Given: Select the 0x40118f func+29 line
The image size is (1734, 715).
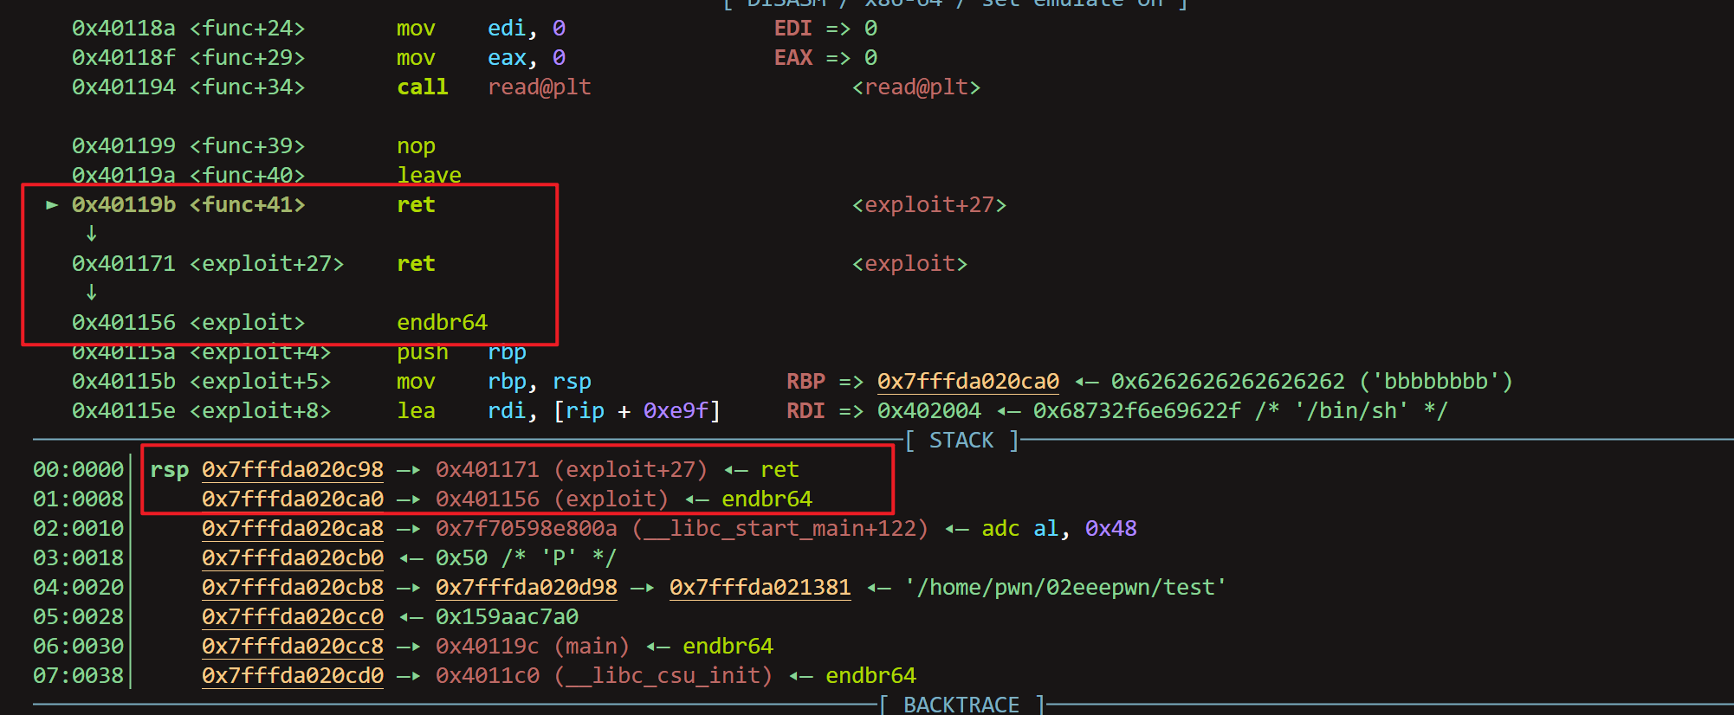Looking at the screenshot, I should (319, 58).
